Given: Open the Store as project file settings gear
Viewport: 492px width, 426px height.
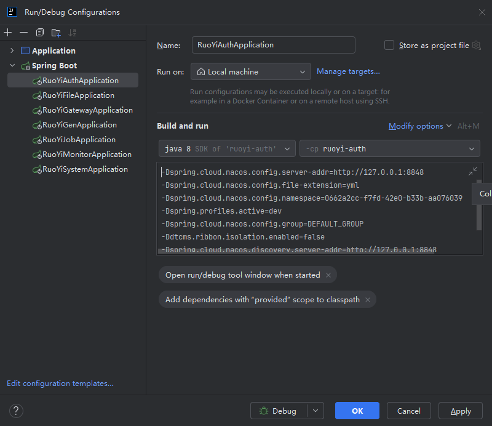Looking at the screenshot, I should click(476, 45).
